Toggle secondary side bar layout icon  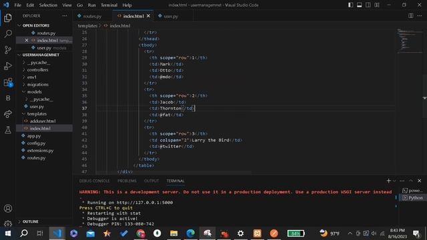[368, 5]
